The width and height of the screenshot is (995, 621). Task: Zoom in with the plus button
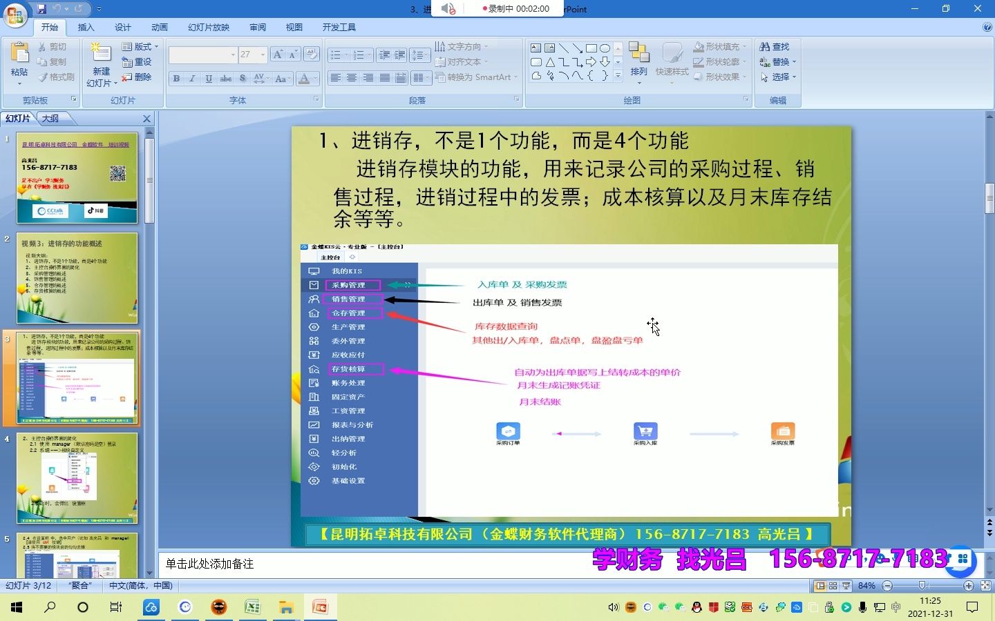(x=969, y=586)
